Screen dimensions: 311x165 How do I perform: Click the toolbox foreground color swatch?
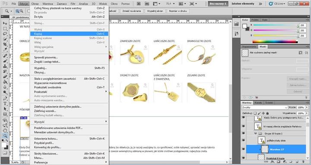[x=4, y=145]
